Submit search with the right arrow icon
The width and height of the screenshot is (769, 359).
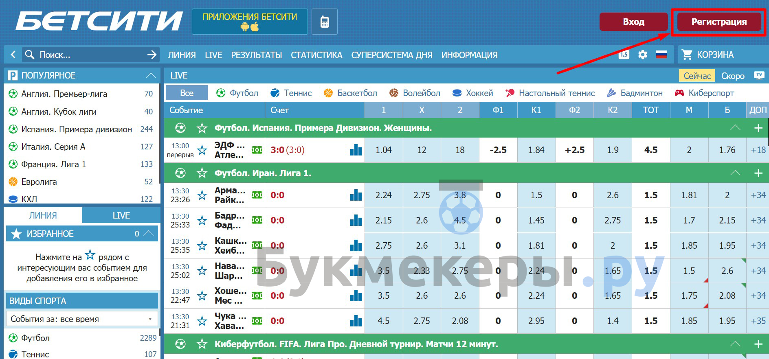click(152, 55)
